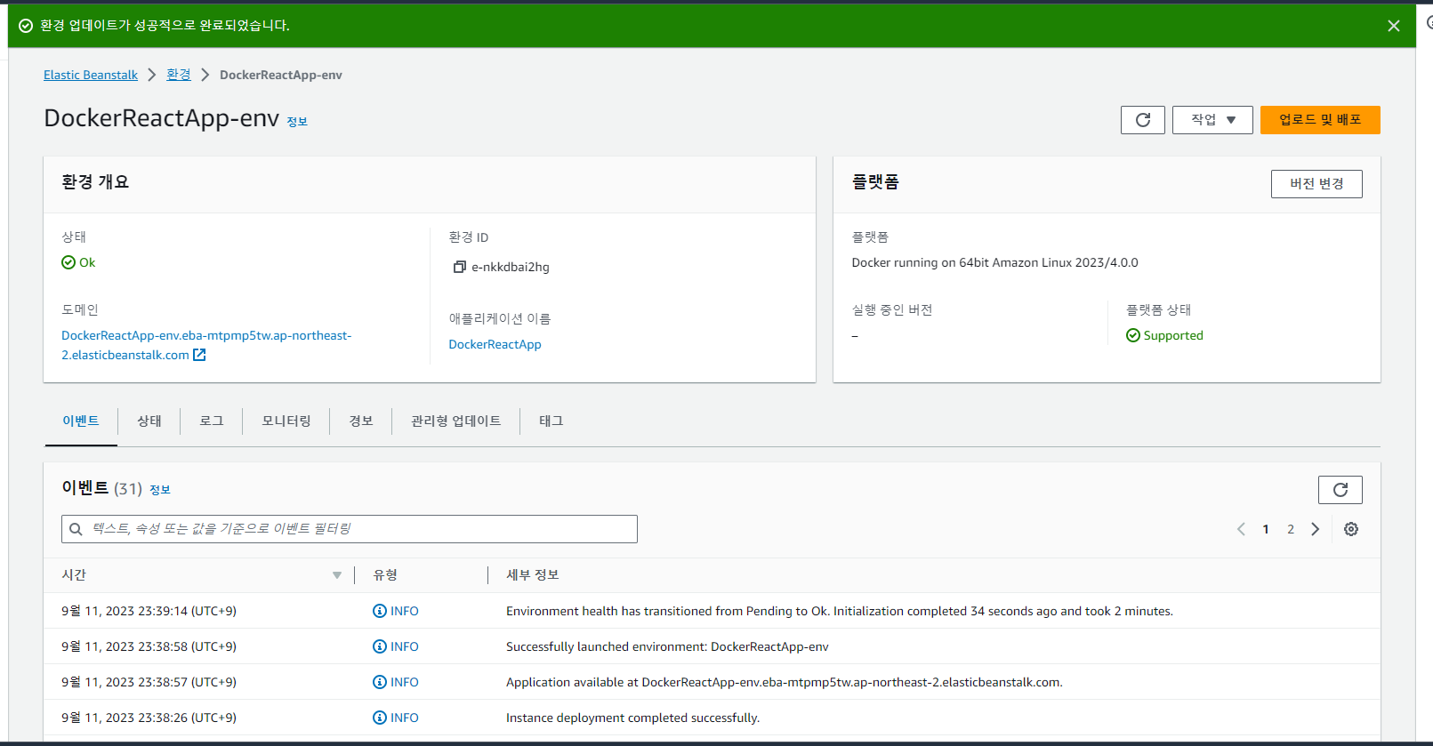The width and height of the screenshot is (1433, 746).
Task: Open events table settings gear
Action: (x=1351, y=529)
